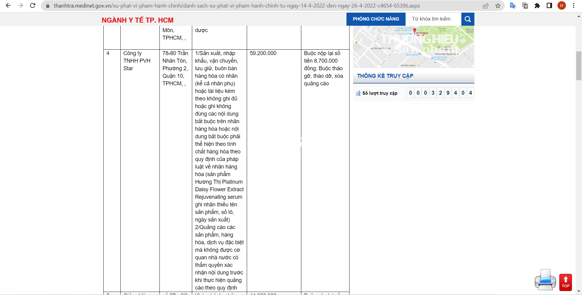Type in the Từ khóa tìm kiếm field
The width and height of the screenshot is (582, 295).
pos(433,19)
